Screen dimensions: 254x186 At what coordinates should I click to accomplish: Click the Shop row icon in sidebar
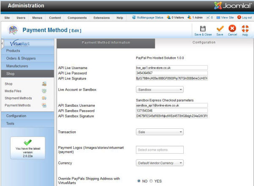click(44, 84)
